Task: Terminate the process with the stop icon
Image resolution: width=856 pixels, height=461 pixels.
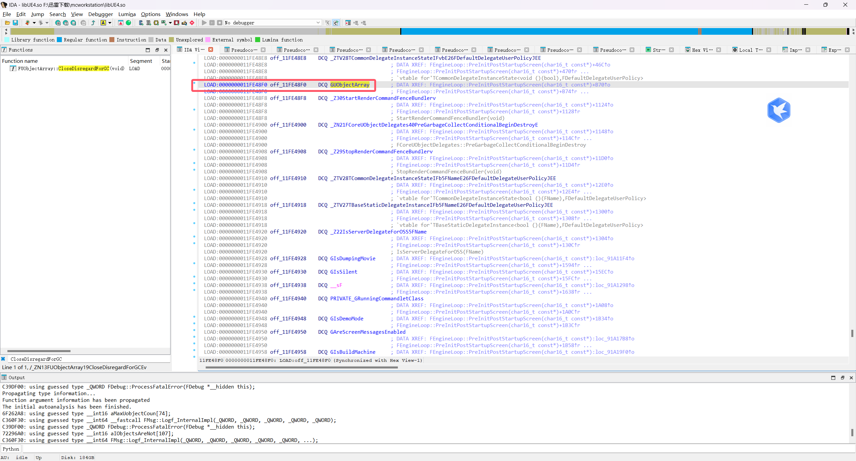Action: 220,23
